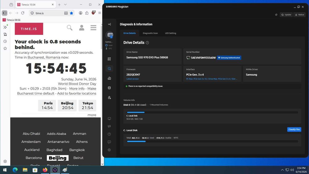309x174 pixels.
Task: Open the Firefox extensions puzzle icon
Action: click(87, 13)
